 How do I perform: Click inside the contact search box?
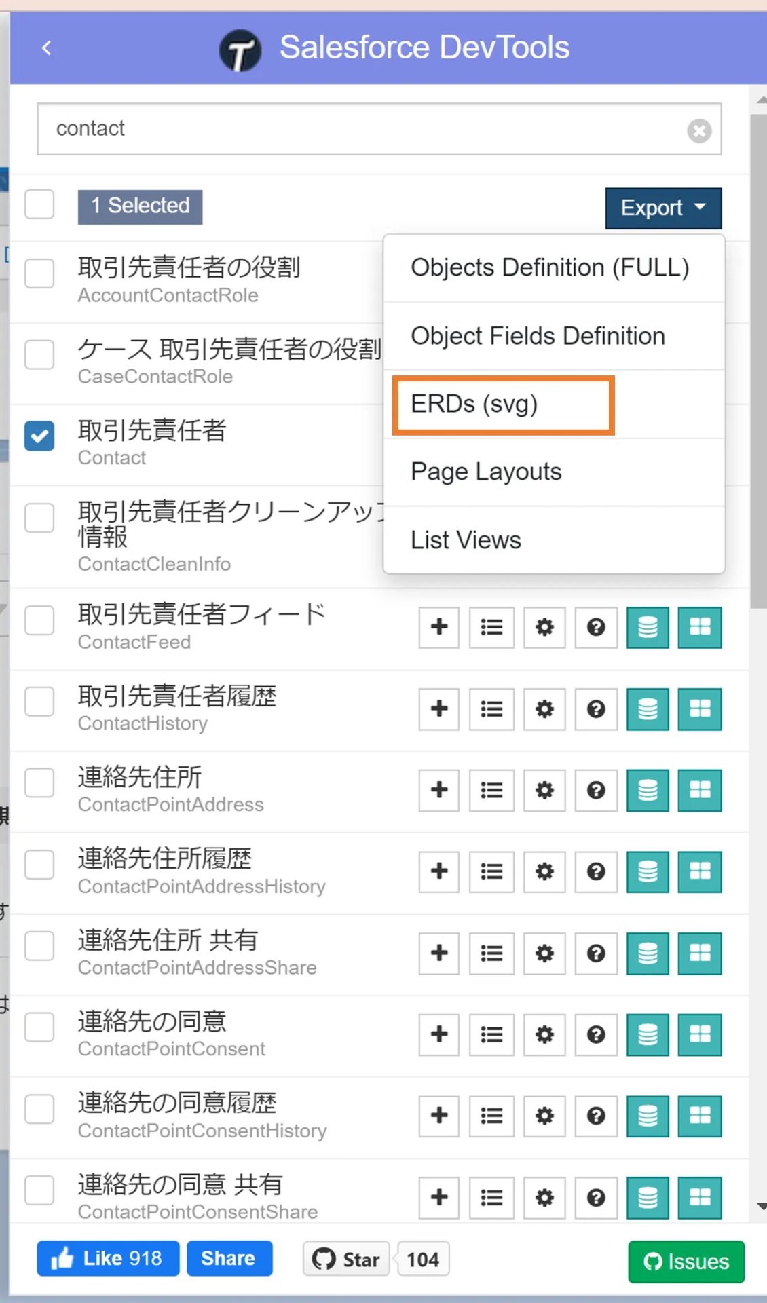pyautogui.click(x=272, y=129)
